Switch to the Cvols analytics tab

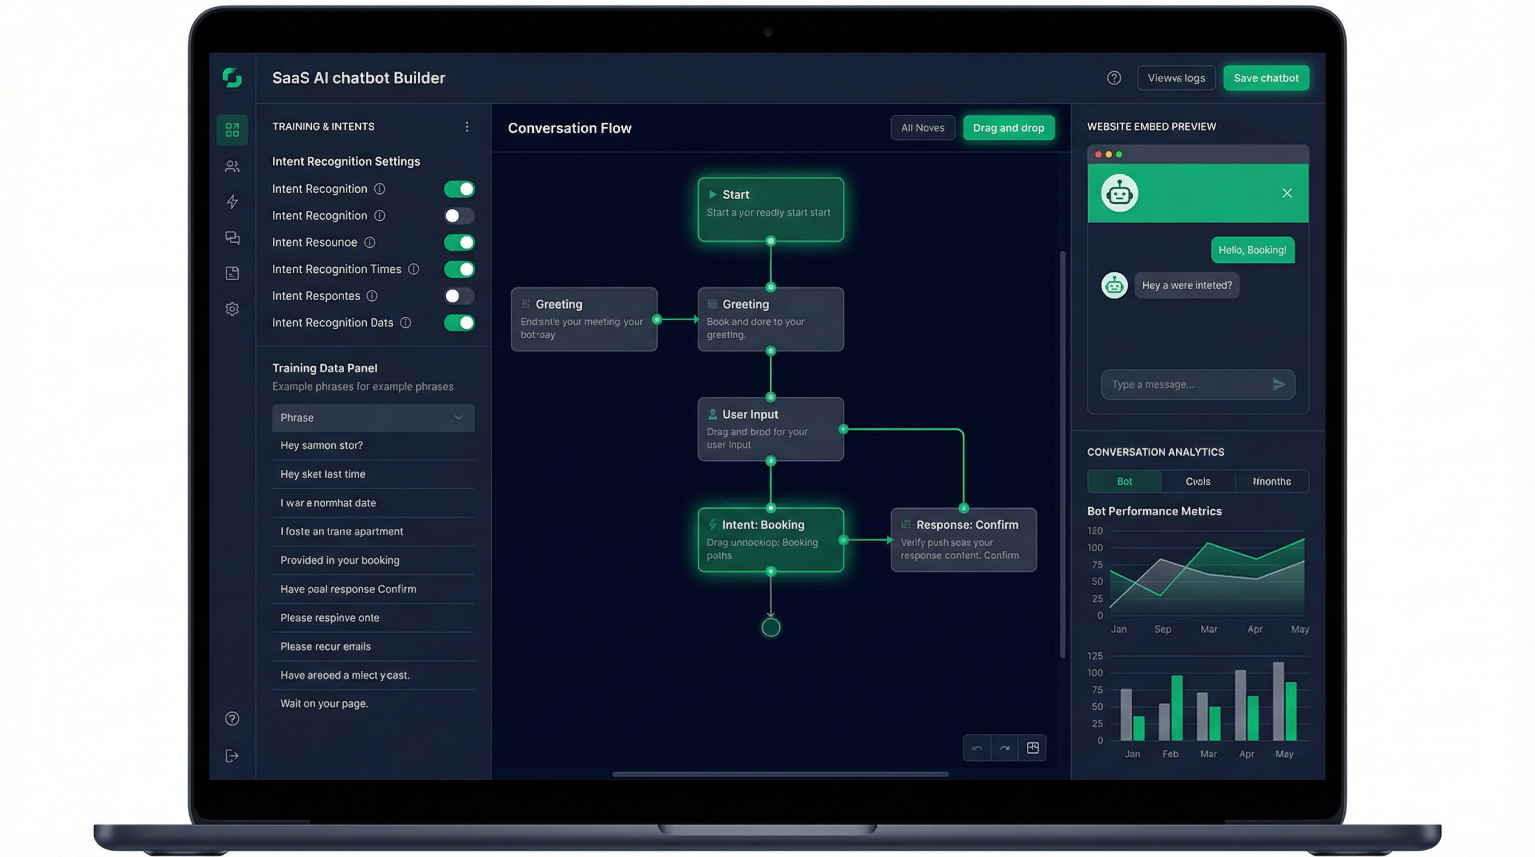coord(1197,482)
